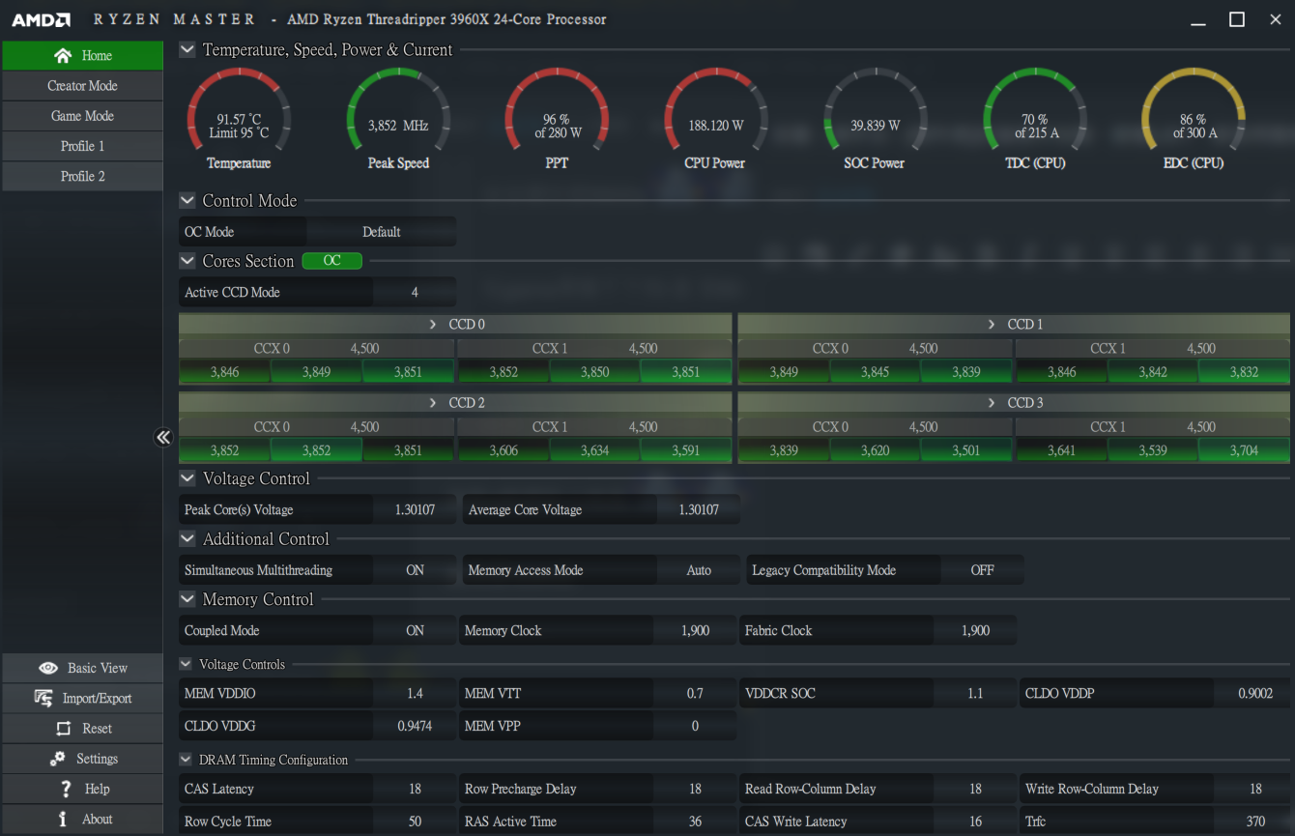Viewport: 1295px width, 836px height.
Task: Expand the CCD 2 header
Action: 455,402
